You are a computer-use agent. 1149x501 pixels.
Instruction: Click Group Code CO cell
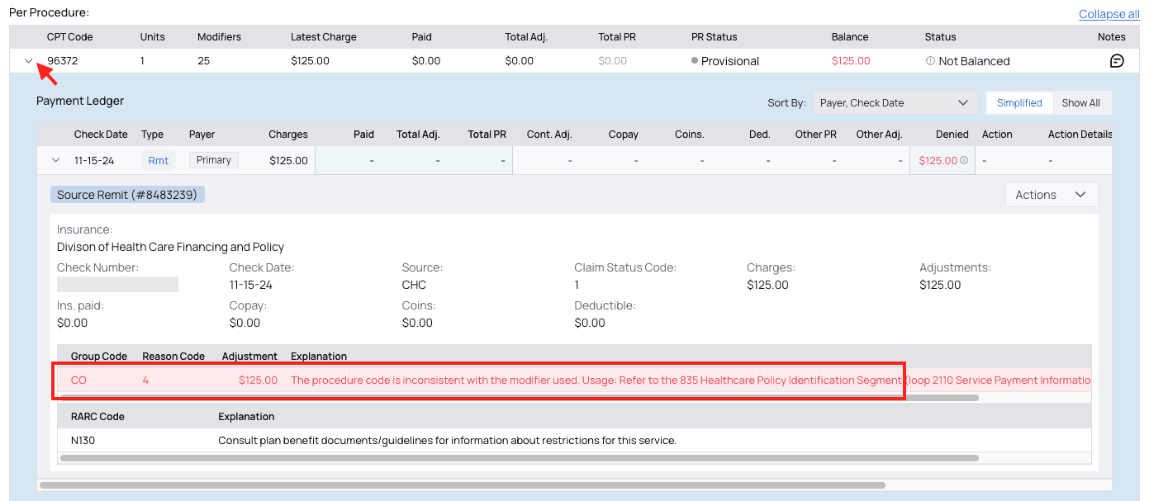(x=78, y=380)
